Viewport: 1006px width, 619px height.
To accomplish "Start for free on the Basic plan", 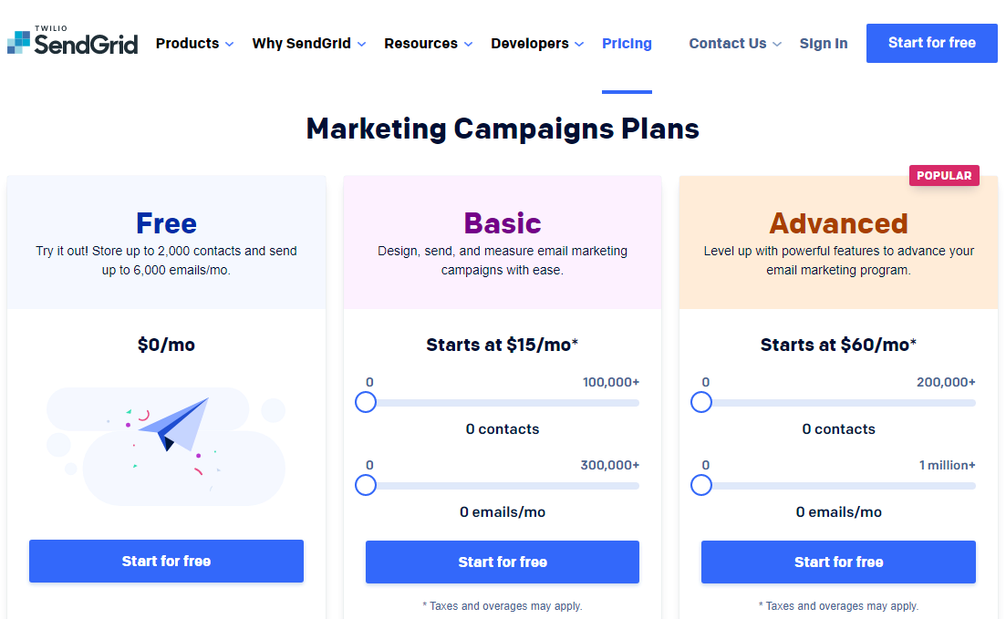I will 503,562.
